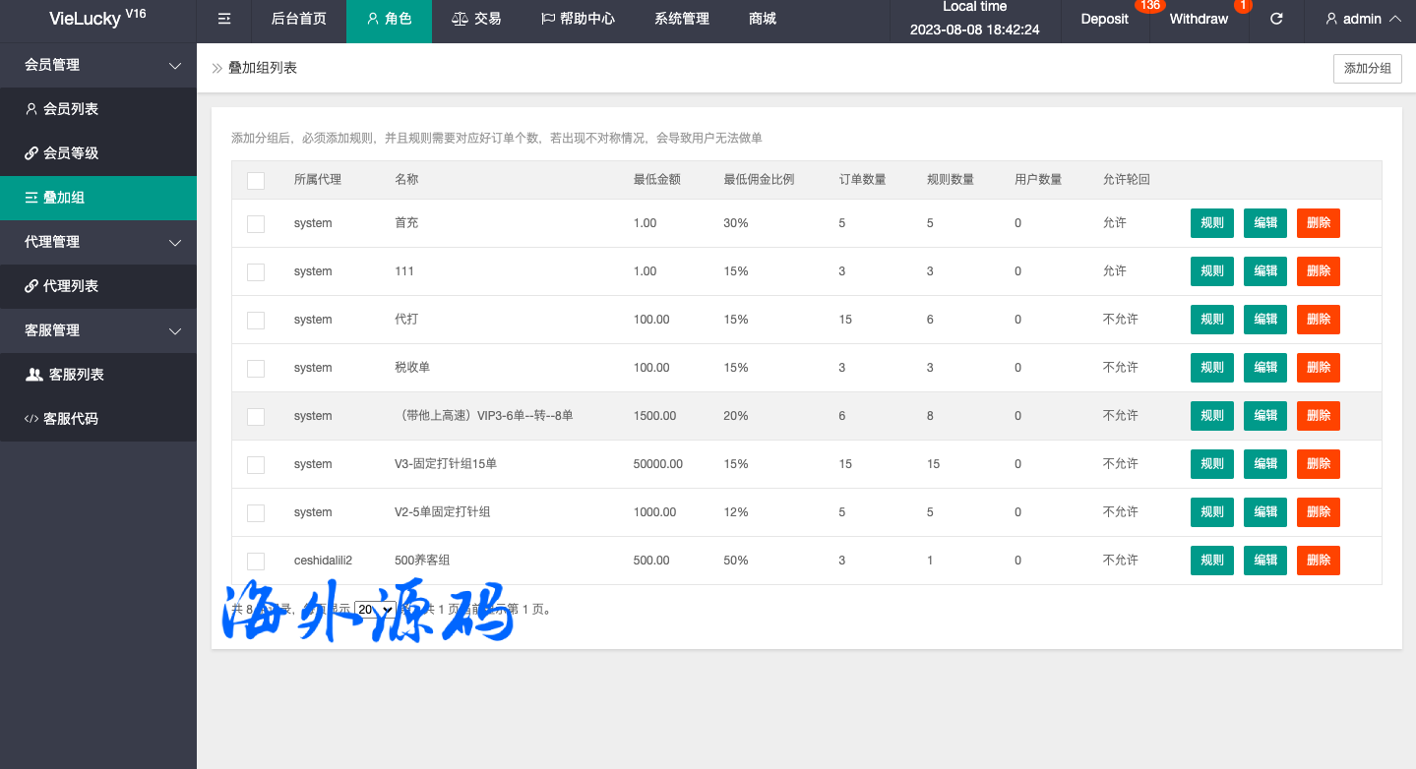Open 客服代码 with the code icon
1416x769 pixels.
[61, 419]
